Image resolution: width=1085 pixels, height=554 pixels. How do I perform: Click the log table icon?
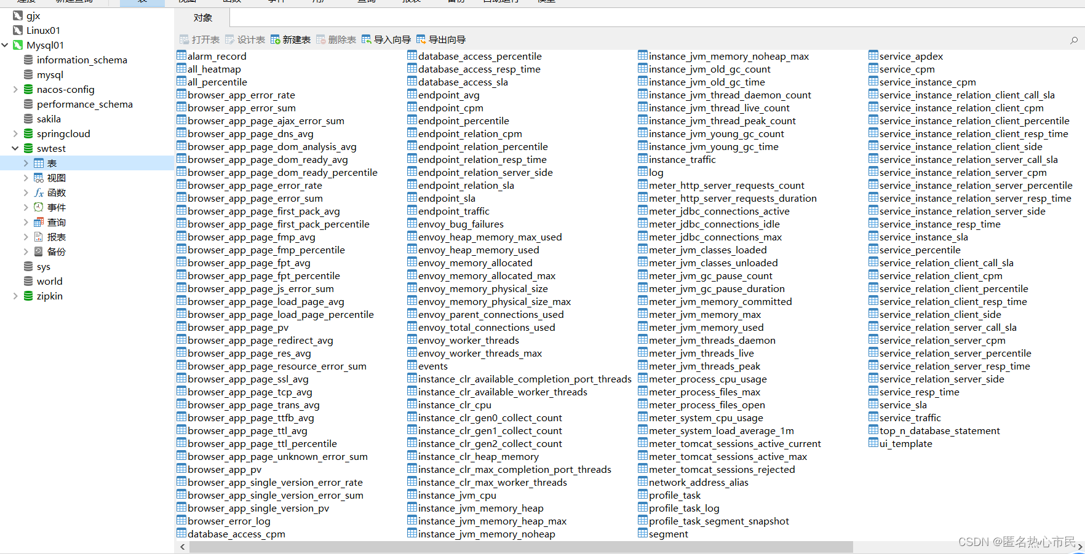(x=643, y=172)
